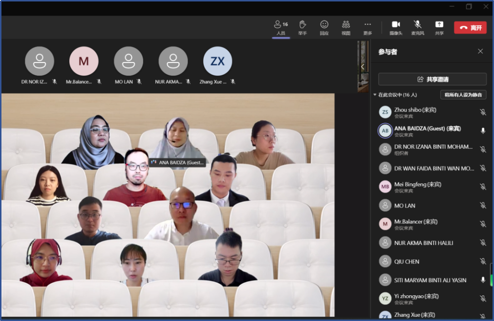Toggle the camera (摄像头) on or off
494x321 pixels.
click(x=396, y=27)
